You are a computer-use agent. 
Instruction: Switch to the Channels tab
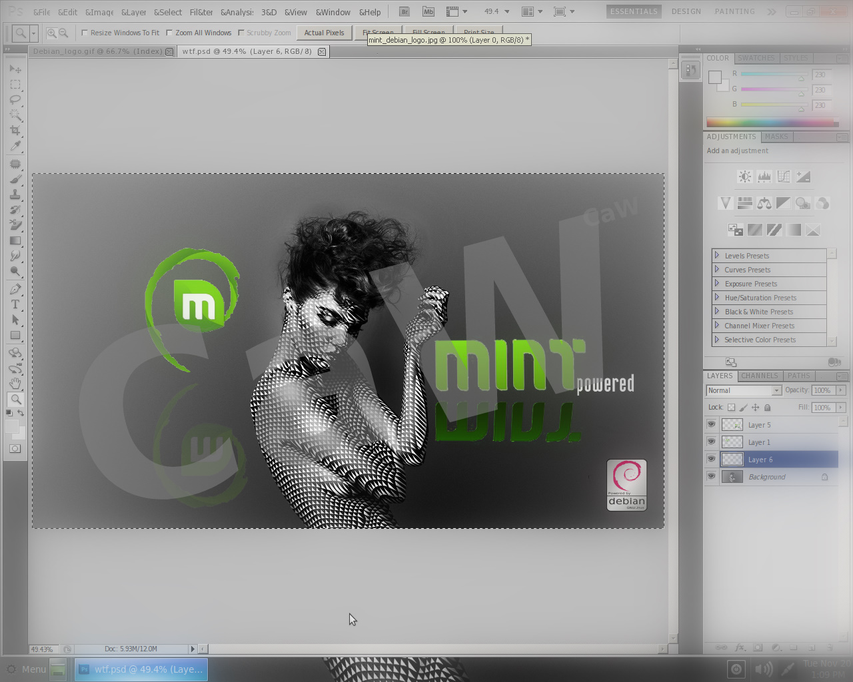[x=759, y=376]
